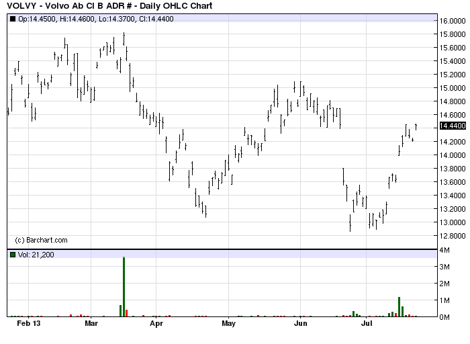Click the 13.8000 price axis label
470x344 pixels.
[453, 169]
